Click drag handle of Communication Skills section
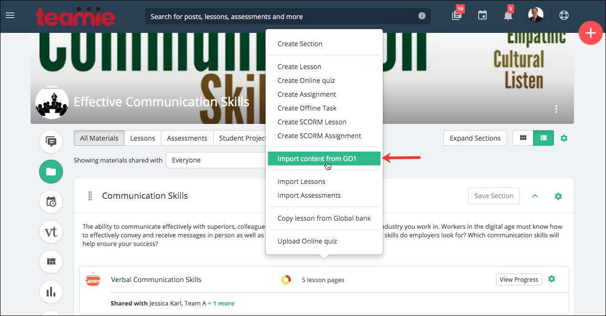This screenshot has height=316, width=606. click(90, 196)
